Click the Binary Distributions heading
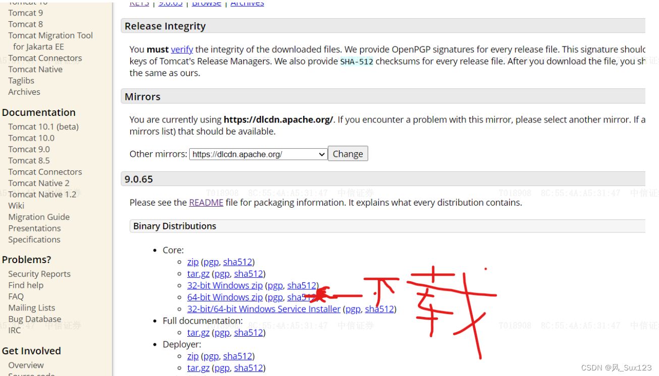Screen dimensions: 659x376 coord(175,226)
